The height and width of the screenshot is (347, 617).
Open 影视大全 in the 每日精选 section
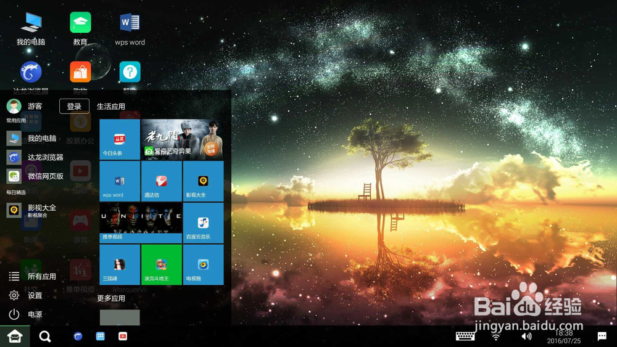[31, 210]
